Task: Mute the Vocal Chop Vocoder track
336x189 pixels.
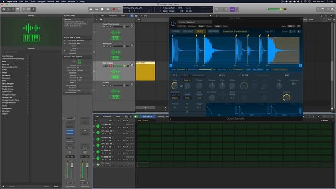Action: click(104, 27)
